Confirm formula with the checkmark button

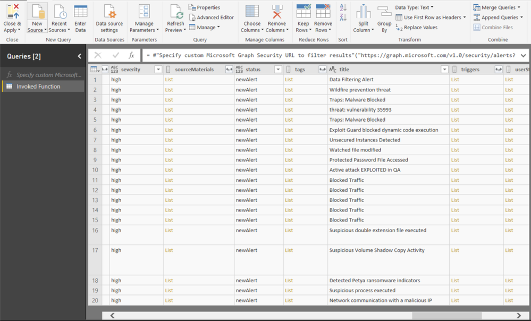pyautogui.click(x=115, y=55)
